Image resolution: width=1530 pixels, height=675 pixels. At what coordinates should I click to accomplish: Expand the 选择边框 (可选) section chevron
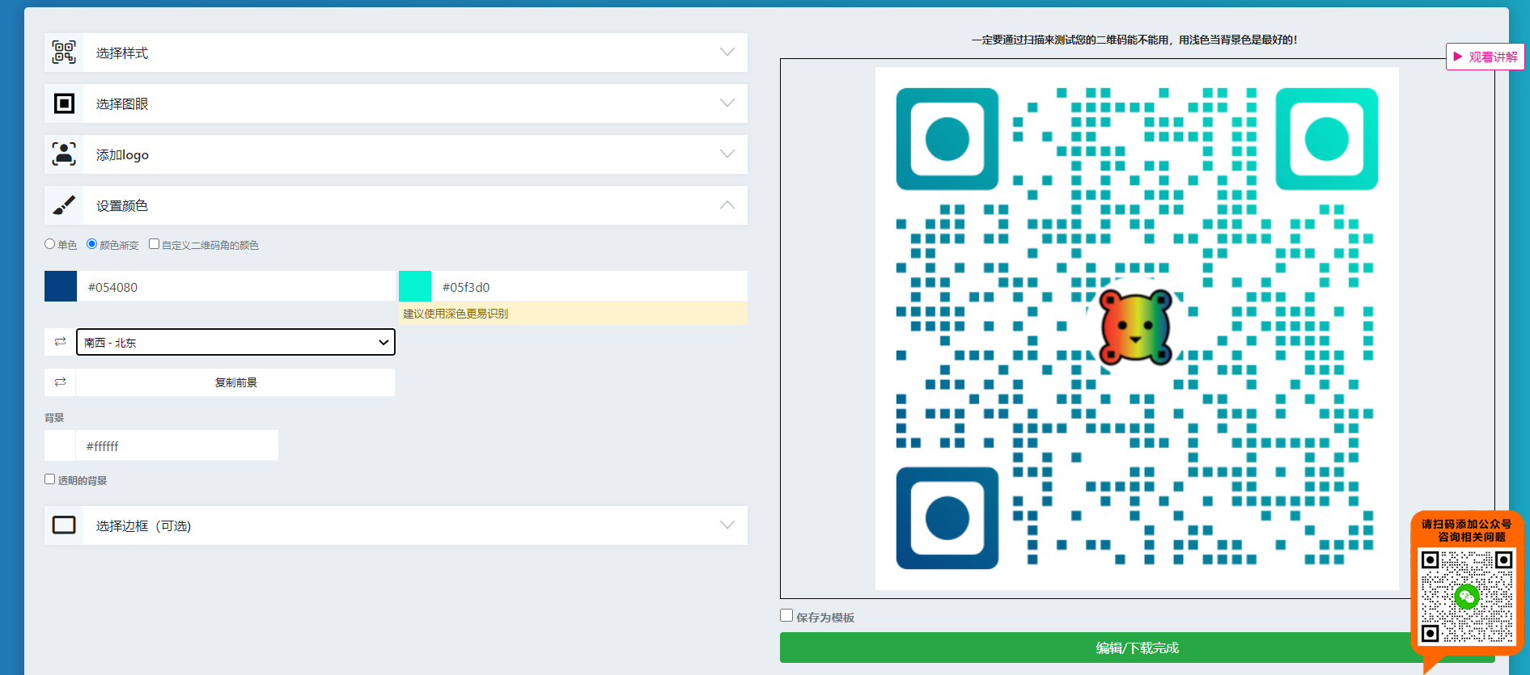727,525
